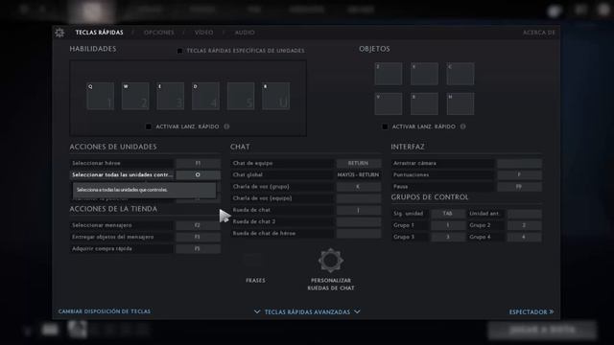Click empty binding for Rueda de chat 2
This screenshot has height=345, width=614.
(x=358, y=221)
